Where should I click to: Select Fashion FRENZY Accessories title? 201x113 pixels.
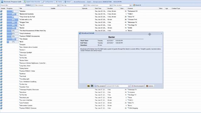pos(30,36)
